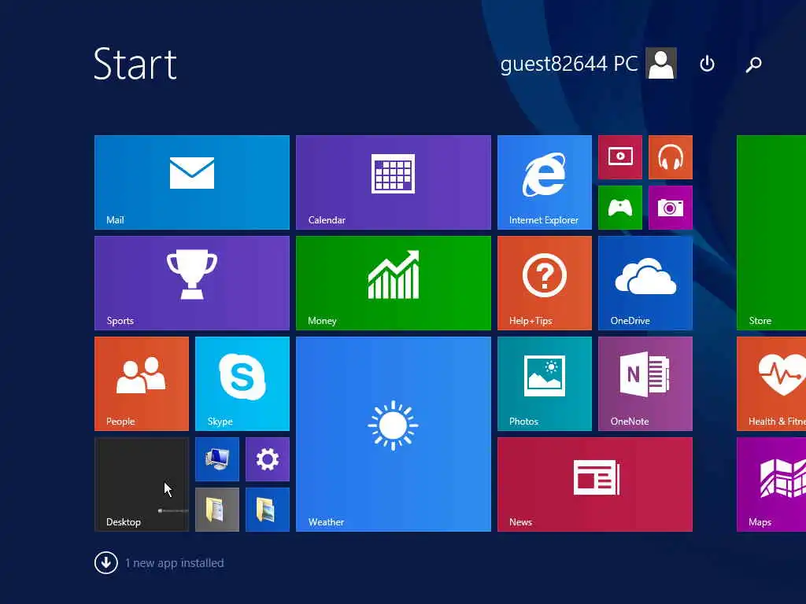Open the Pictures folder tile
The width and height of the screenshot is (806, 604).
[268, 510]
